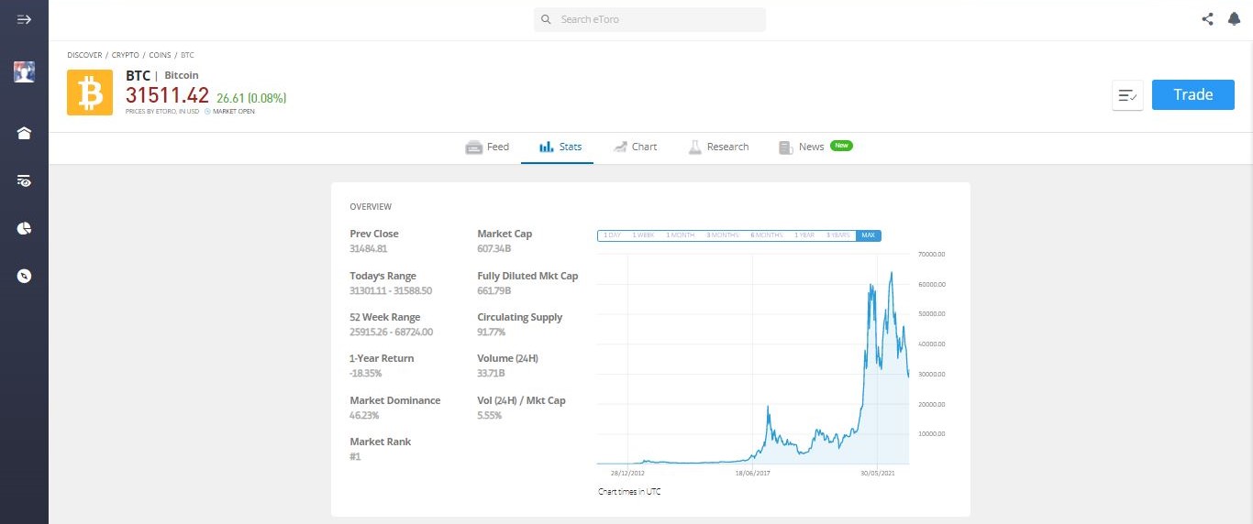This screenshot has width=1253, height=524.
Task: Select the Stats tab
Action: (560, 147)
